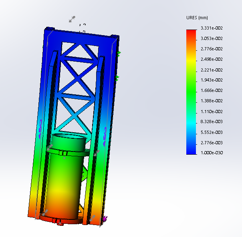
Task: Click the gray arrow symbol above the frame
Action: tap(73, 18)
